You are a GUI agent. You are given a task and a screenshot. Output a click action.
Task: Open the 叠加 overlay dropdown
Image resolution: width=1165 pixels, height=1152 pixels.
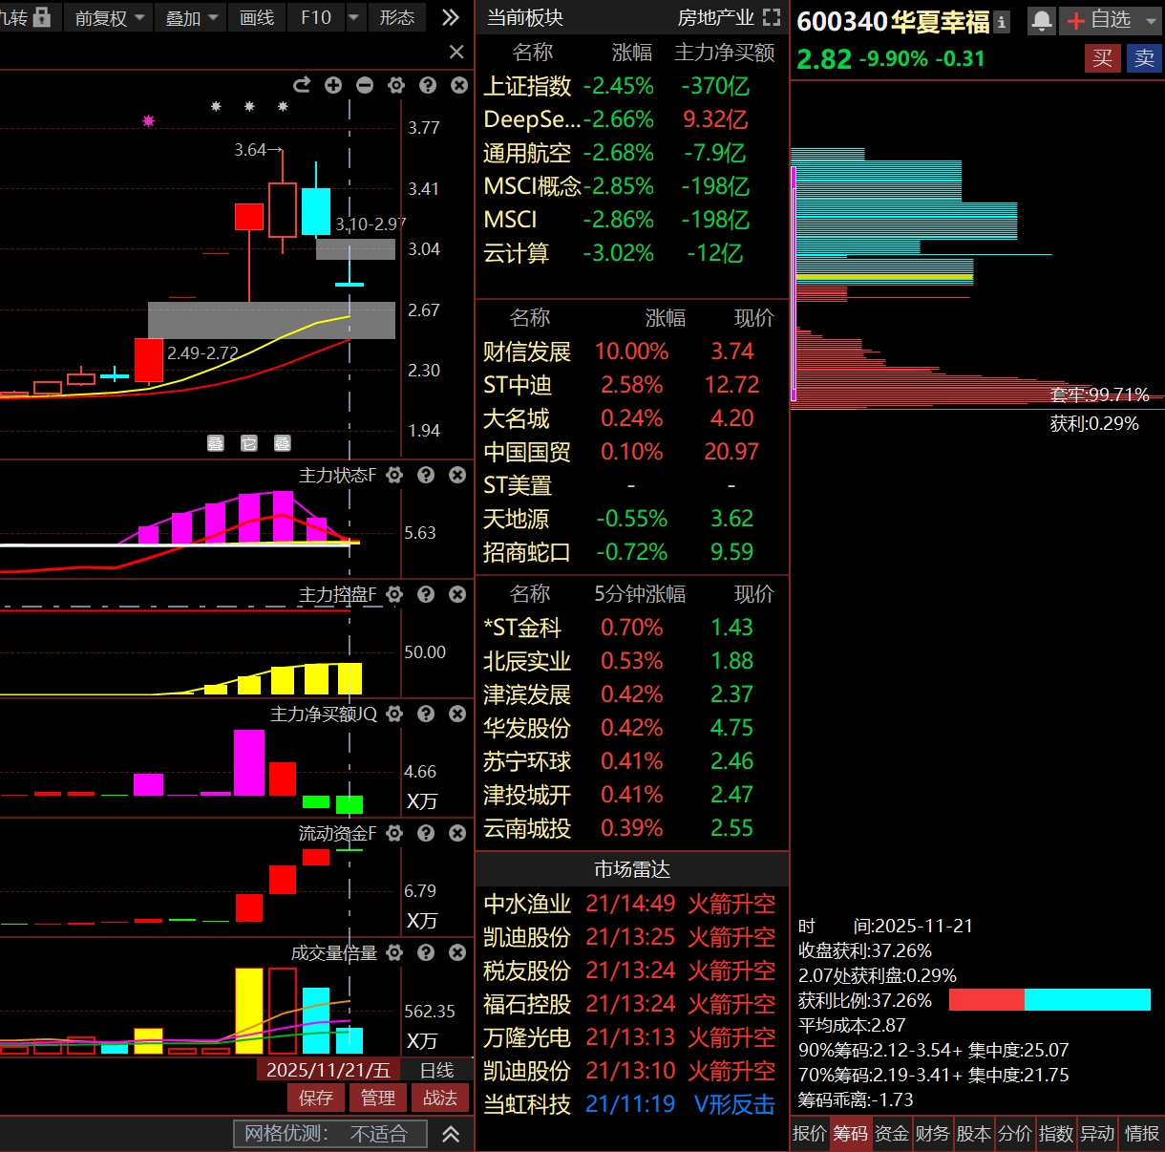tap(192, 17)
